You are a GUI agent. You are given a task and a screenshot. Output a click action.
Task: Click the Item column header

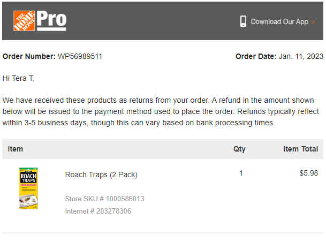pos(16,149)
